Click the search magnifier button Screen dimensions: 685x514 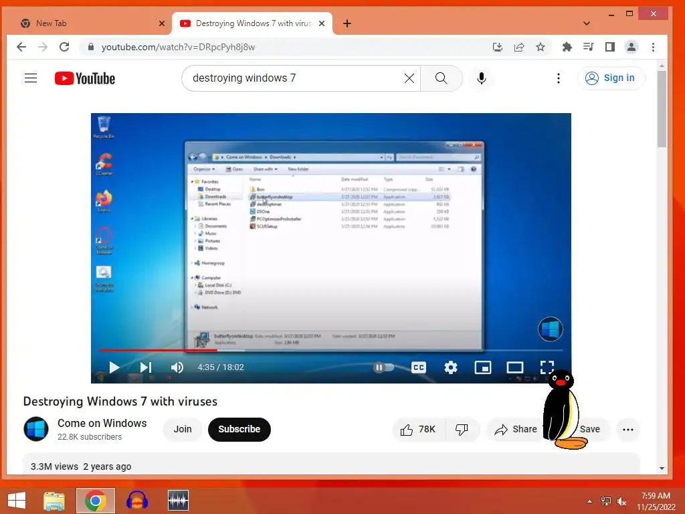(x=442, y=78)
